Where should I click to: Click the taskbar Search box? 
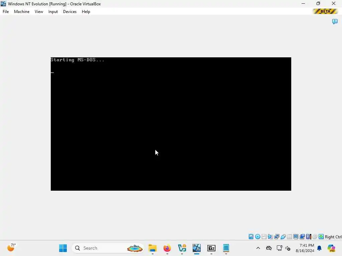(108, 248)
